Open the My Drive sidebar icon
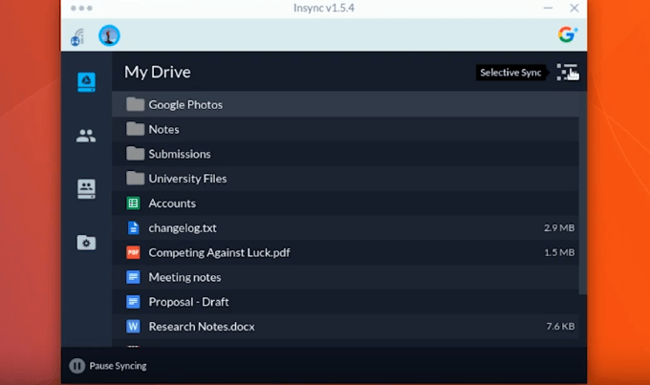 86,81
